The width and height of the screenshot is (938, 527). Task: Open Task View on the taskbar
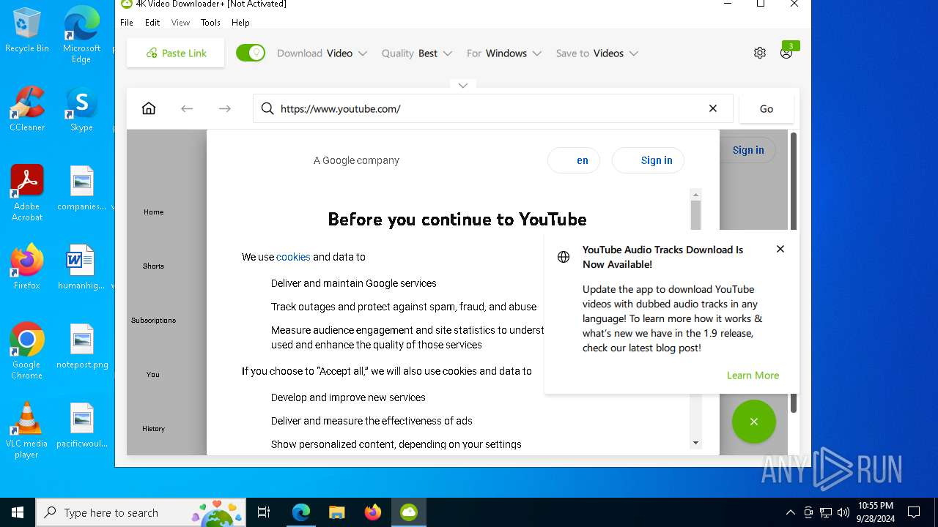(264, 512)
